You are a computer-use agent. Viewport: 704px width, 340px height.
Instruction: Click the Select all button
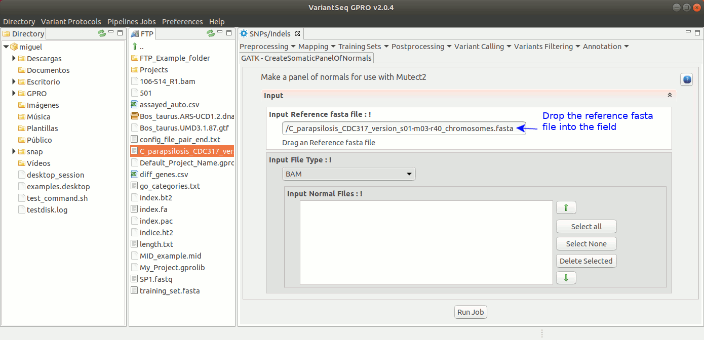[586, 227]
